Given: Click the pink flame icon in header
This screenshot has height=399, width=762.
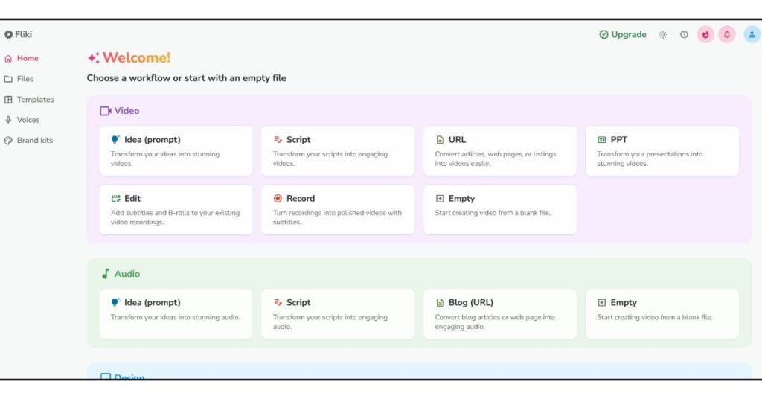Looking at the screenshot, I should pos(705,35).
